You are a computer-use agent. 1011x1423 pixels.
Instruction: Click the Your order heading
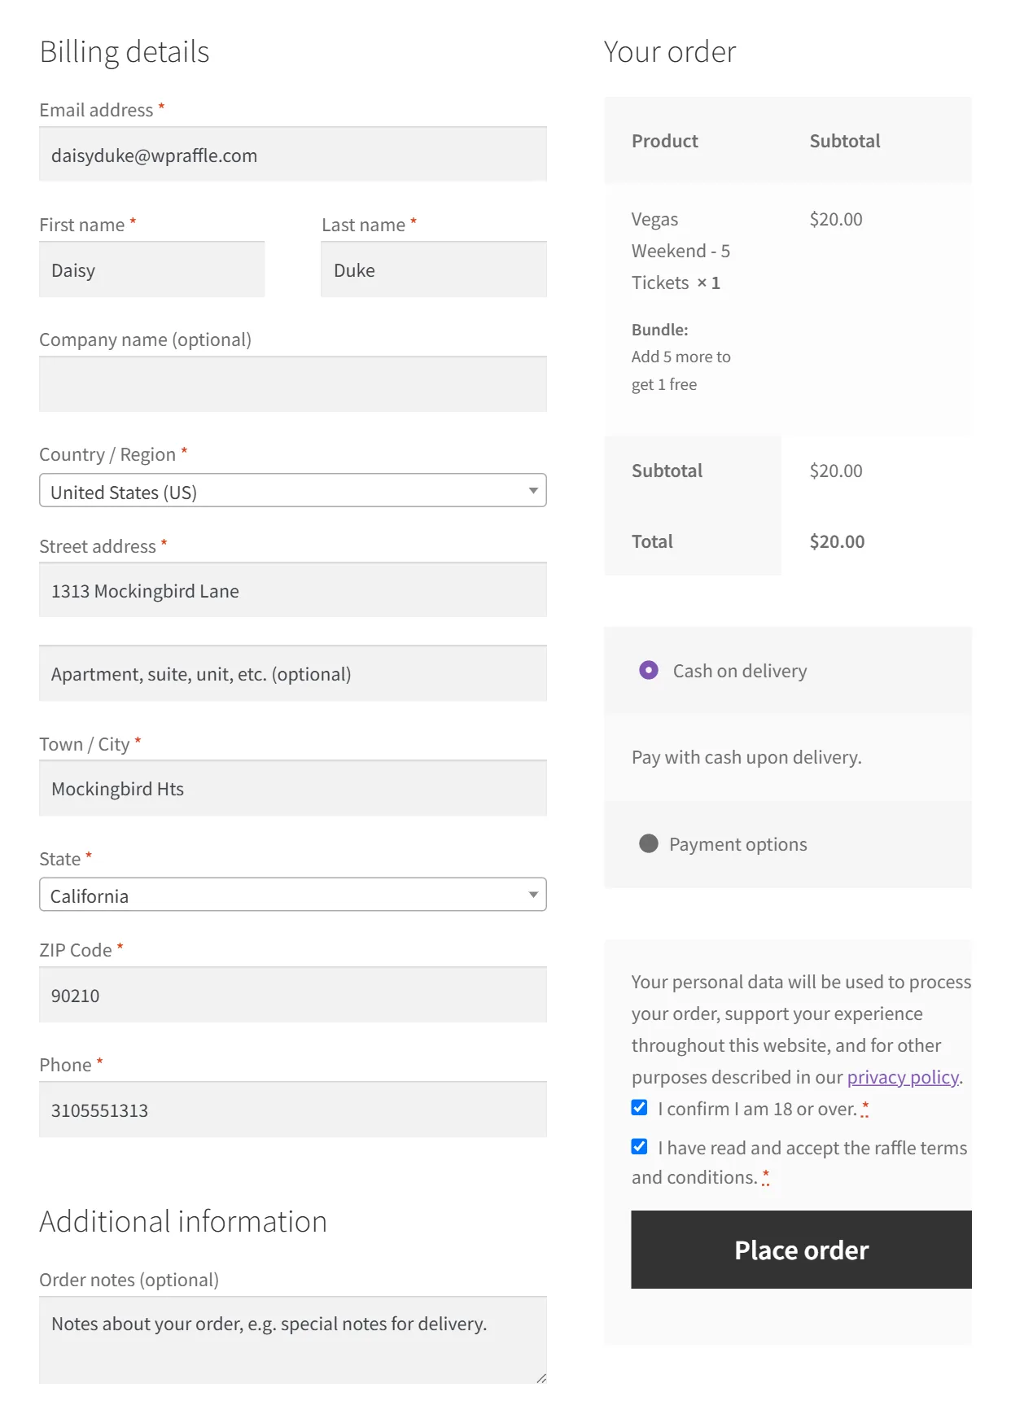(x=670, y=51)
